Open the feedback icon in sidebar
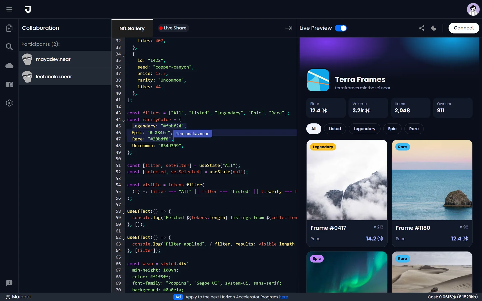Image resolution: width=482 pixels, height=301 pixels. click(9, 283)
